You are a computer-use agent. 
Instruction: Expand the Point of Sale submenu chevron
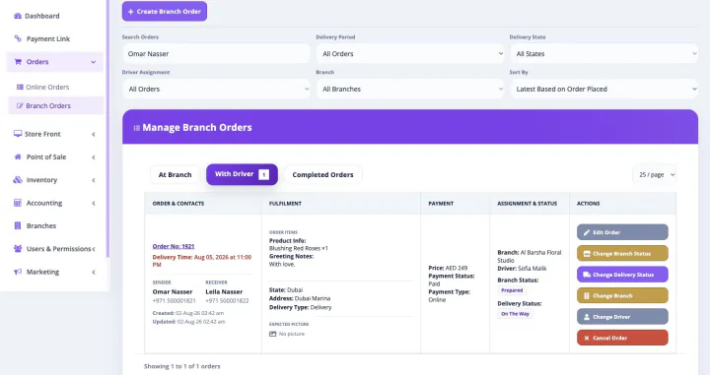94,157
